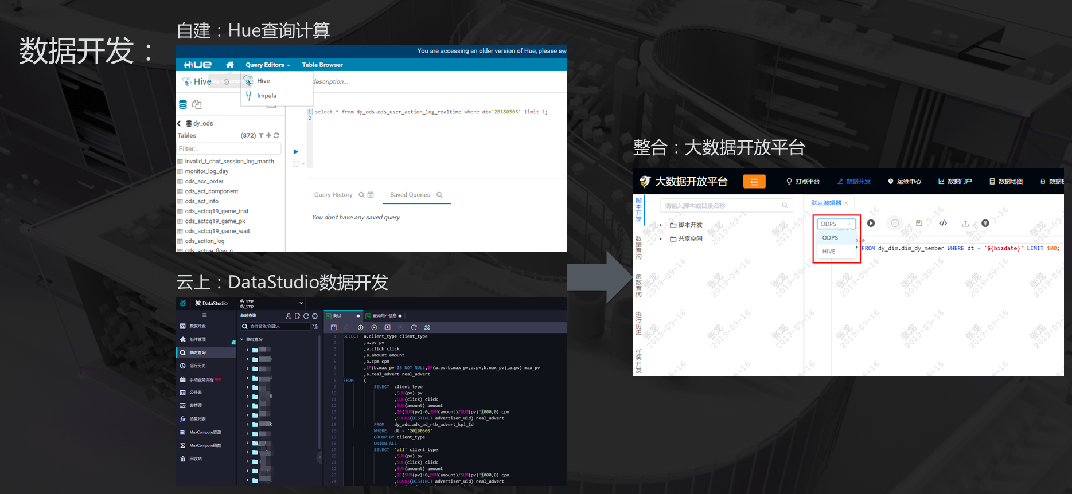
Task: Open 打点平台 in top navigation
Action: click(803, 182)
